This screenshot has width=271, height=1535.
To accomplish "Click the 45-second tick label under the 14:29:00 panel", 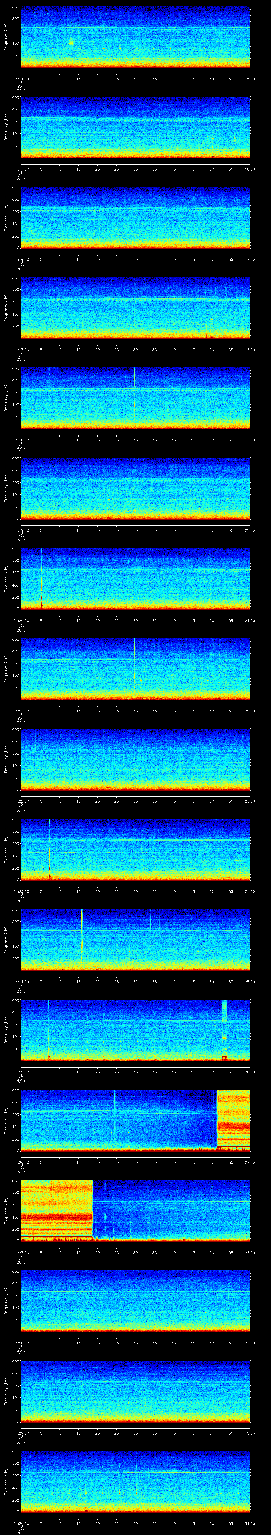I will [x=193, y=1433].
